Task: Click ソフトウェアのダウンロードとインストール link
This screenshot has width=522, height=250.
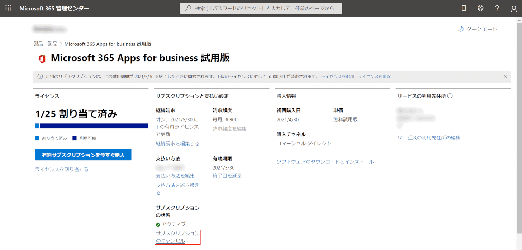Action: click(325, 162)
